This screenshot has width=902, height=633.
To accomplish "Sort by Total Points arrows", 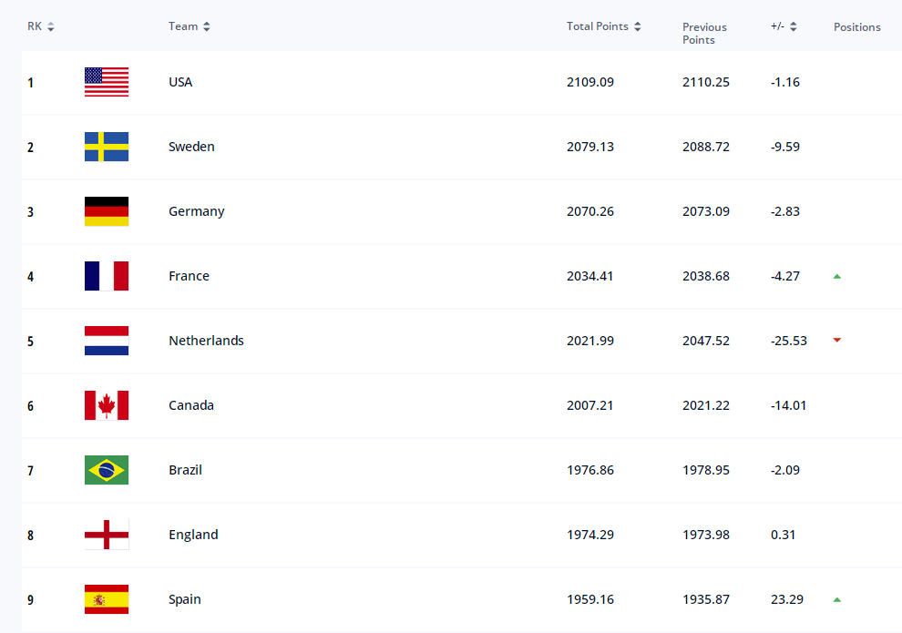I will click(x=638, y=26).
